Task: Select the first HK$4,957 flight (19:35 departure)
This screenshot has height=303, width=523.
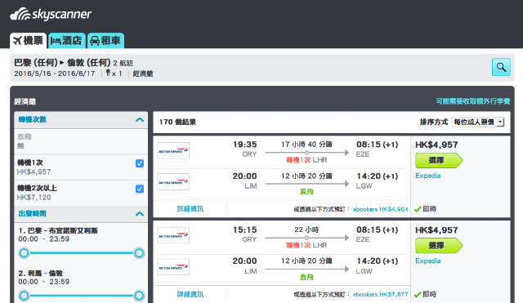Action: pos(439,160)
